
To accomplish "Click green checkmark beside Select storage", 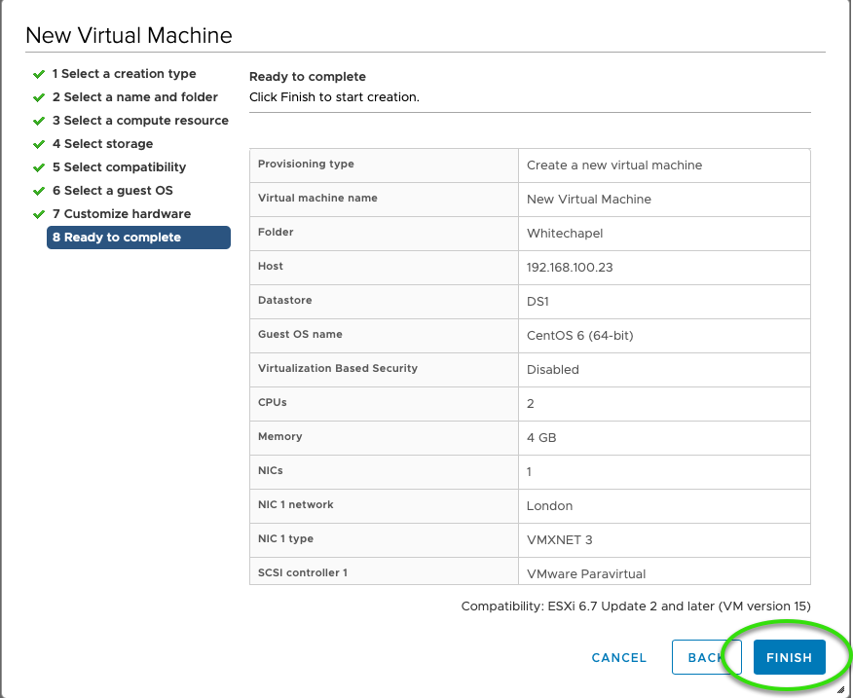I will (x=39, y=144).
